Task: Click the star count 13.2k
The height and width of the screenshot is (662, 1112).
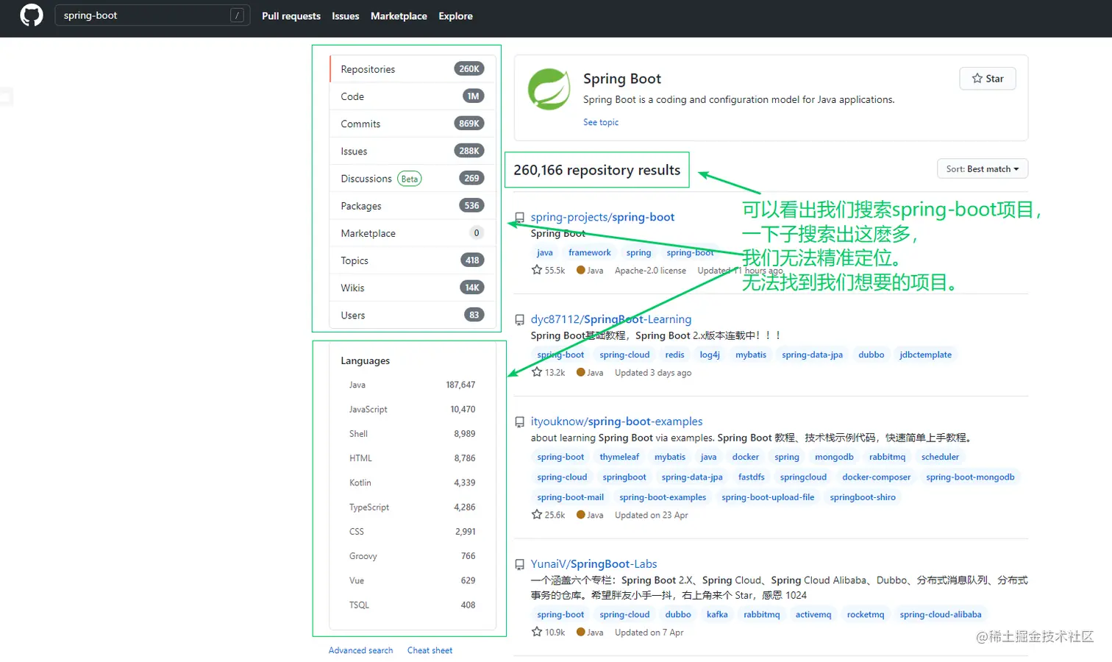Action: click(x=549, y=373)
